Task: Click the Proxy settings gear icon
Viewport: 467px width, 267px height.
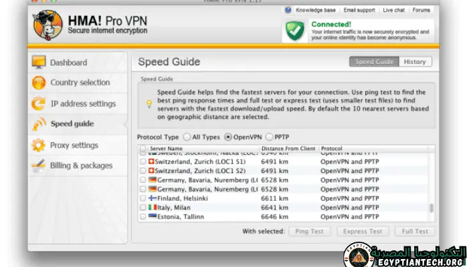Action: click(39, 145)
